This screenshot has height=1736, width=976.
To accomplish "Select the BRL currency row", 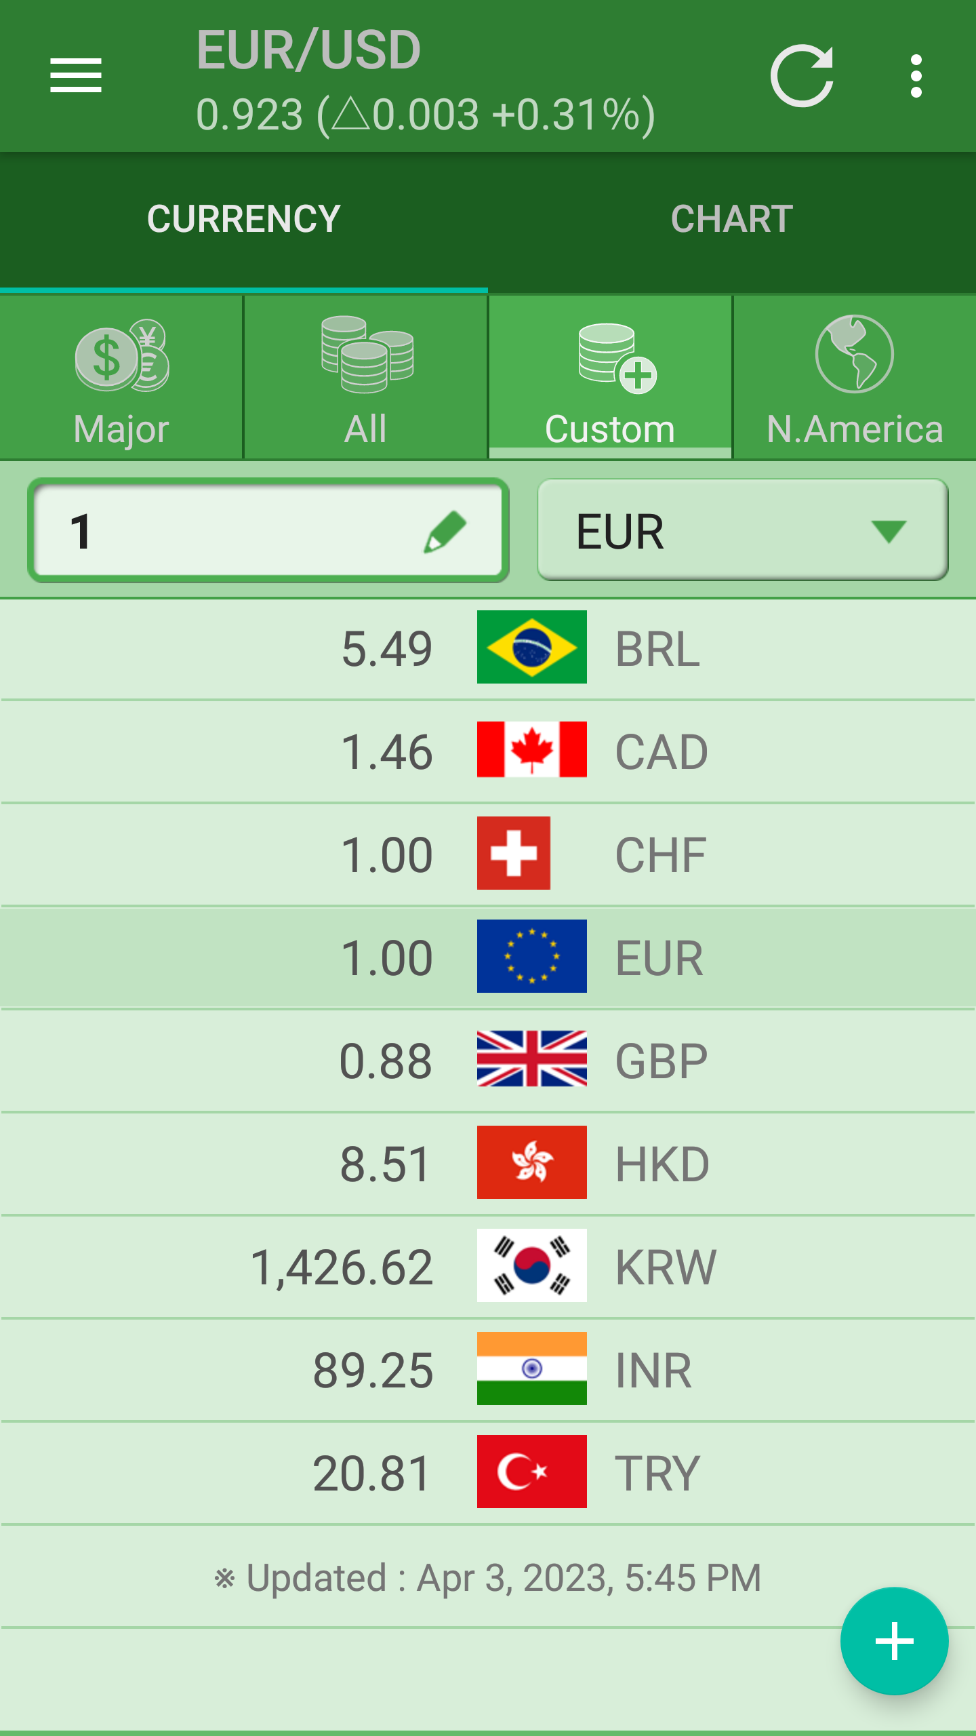I will point(488,648).
